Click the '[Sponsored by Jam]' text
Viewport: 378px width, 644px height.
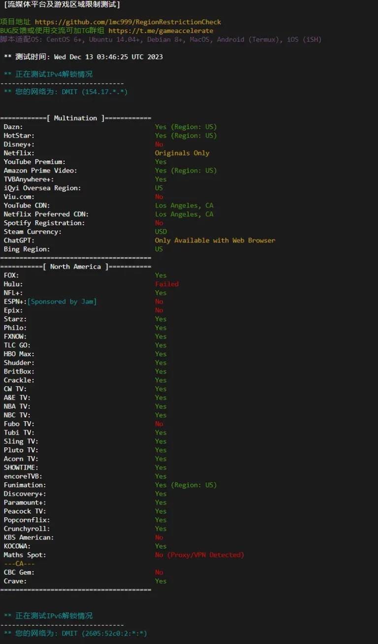[62, 302]
